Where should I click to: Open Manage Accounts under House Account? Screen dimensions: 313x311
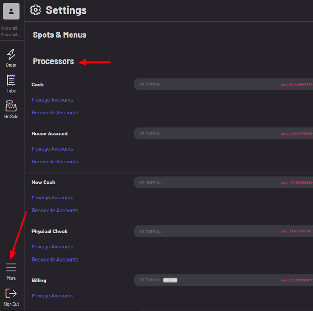pos(52,149)
